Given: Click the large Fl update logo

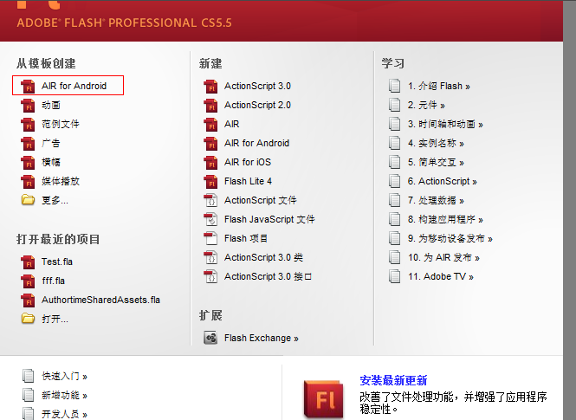Looking at the screenshot, I should tap(324, 400).
